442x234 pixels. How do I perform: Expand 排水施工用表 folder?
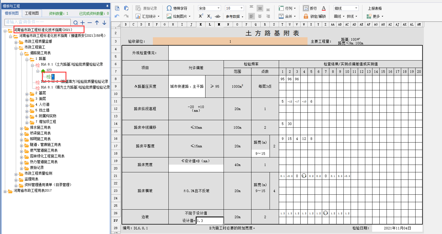(x=22, y=128)
